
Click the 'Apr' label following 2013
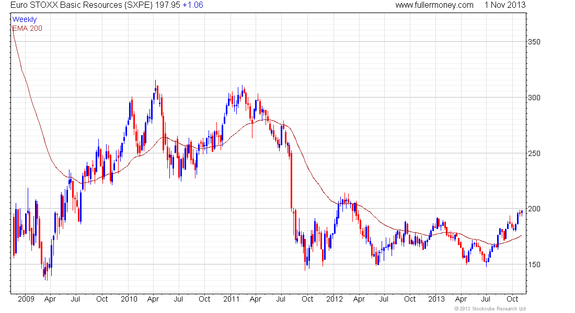tap(461, 299)
